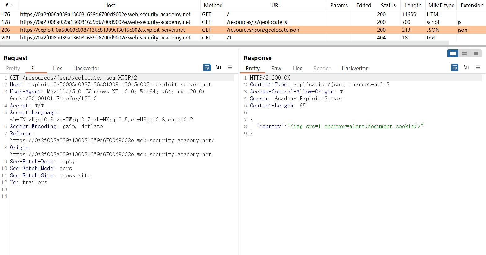Select history row number 176
The height and width of the screenshot is (255, 486).
coord(243,14)
